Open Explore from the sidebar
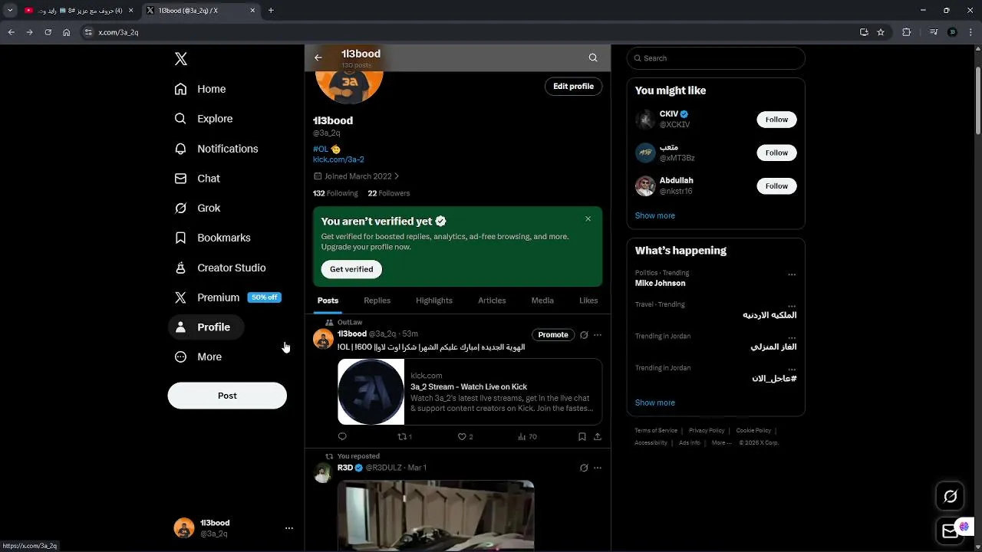The image size is (982, 552). (x=203, y=119)
